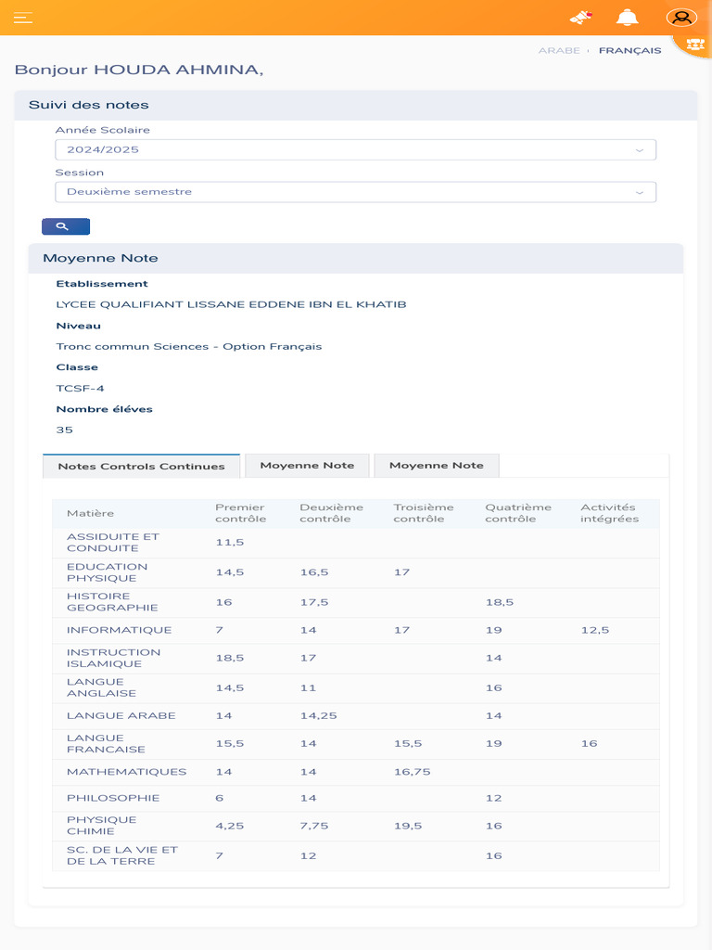Select the INSTRUCTION ISLAMIQUE row label
The image size is (712, 950).
(113, 658)
